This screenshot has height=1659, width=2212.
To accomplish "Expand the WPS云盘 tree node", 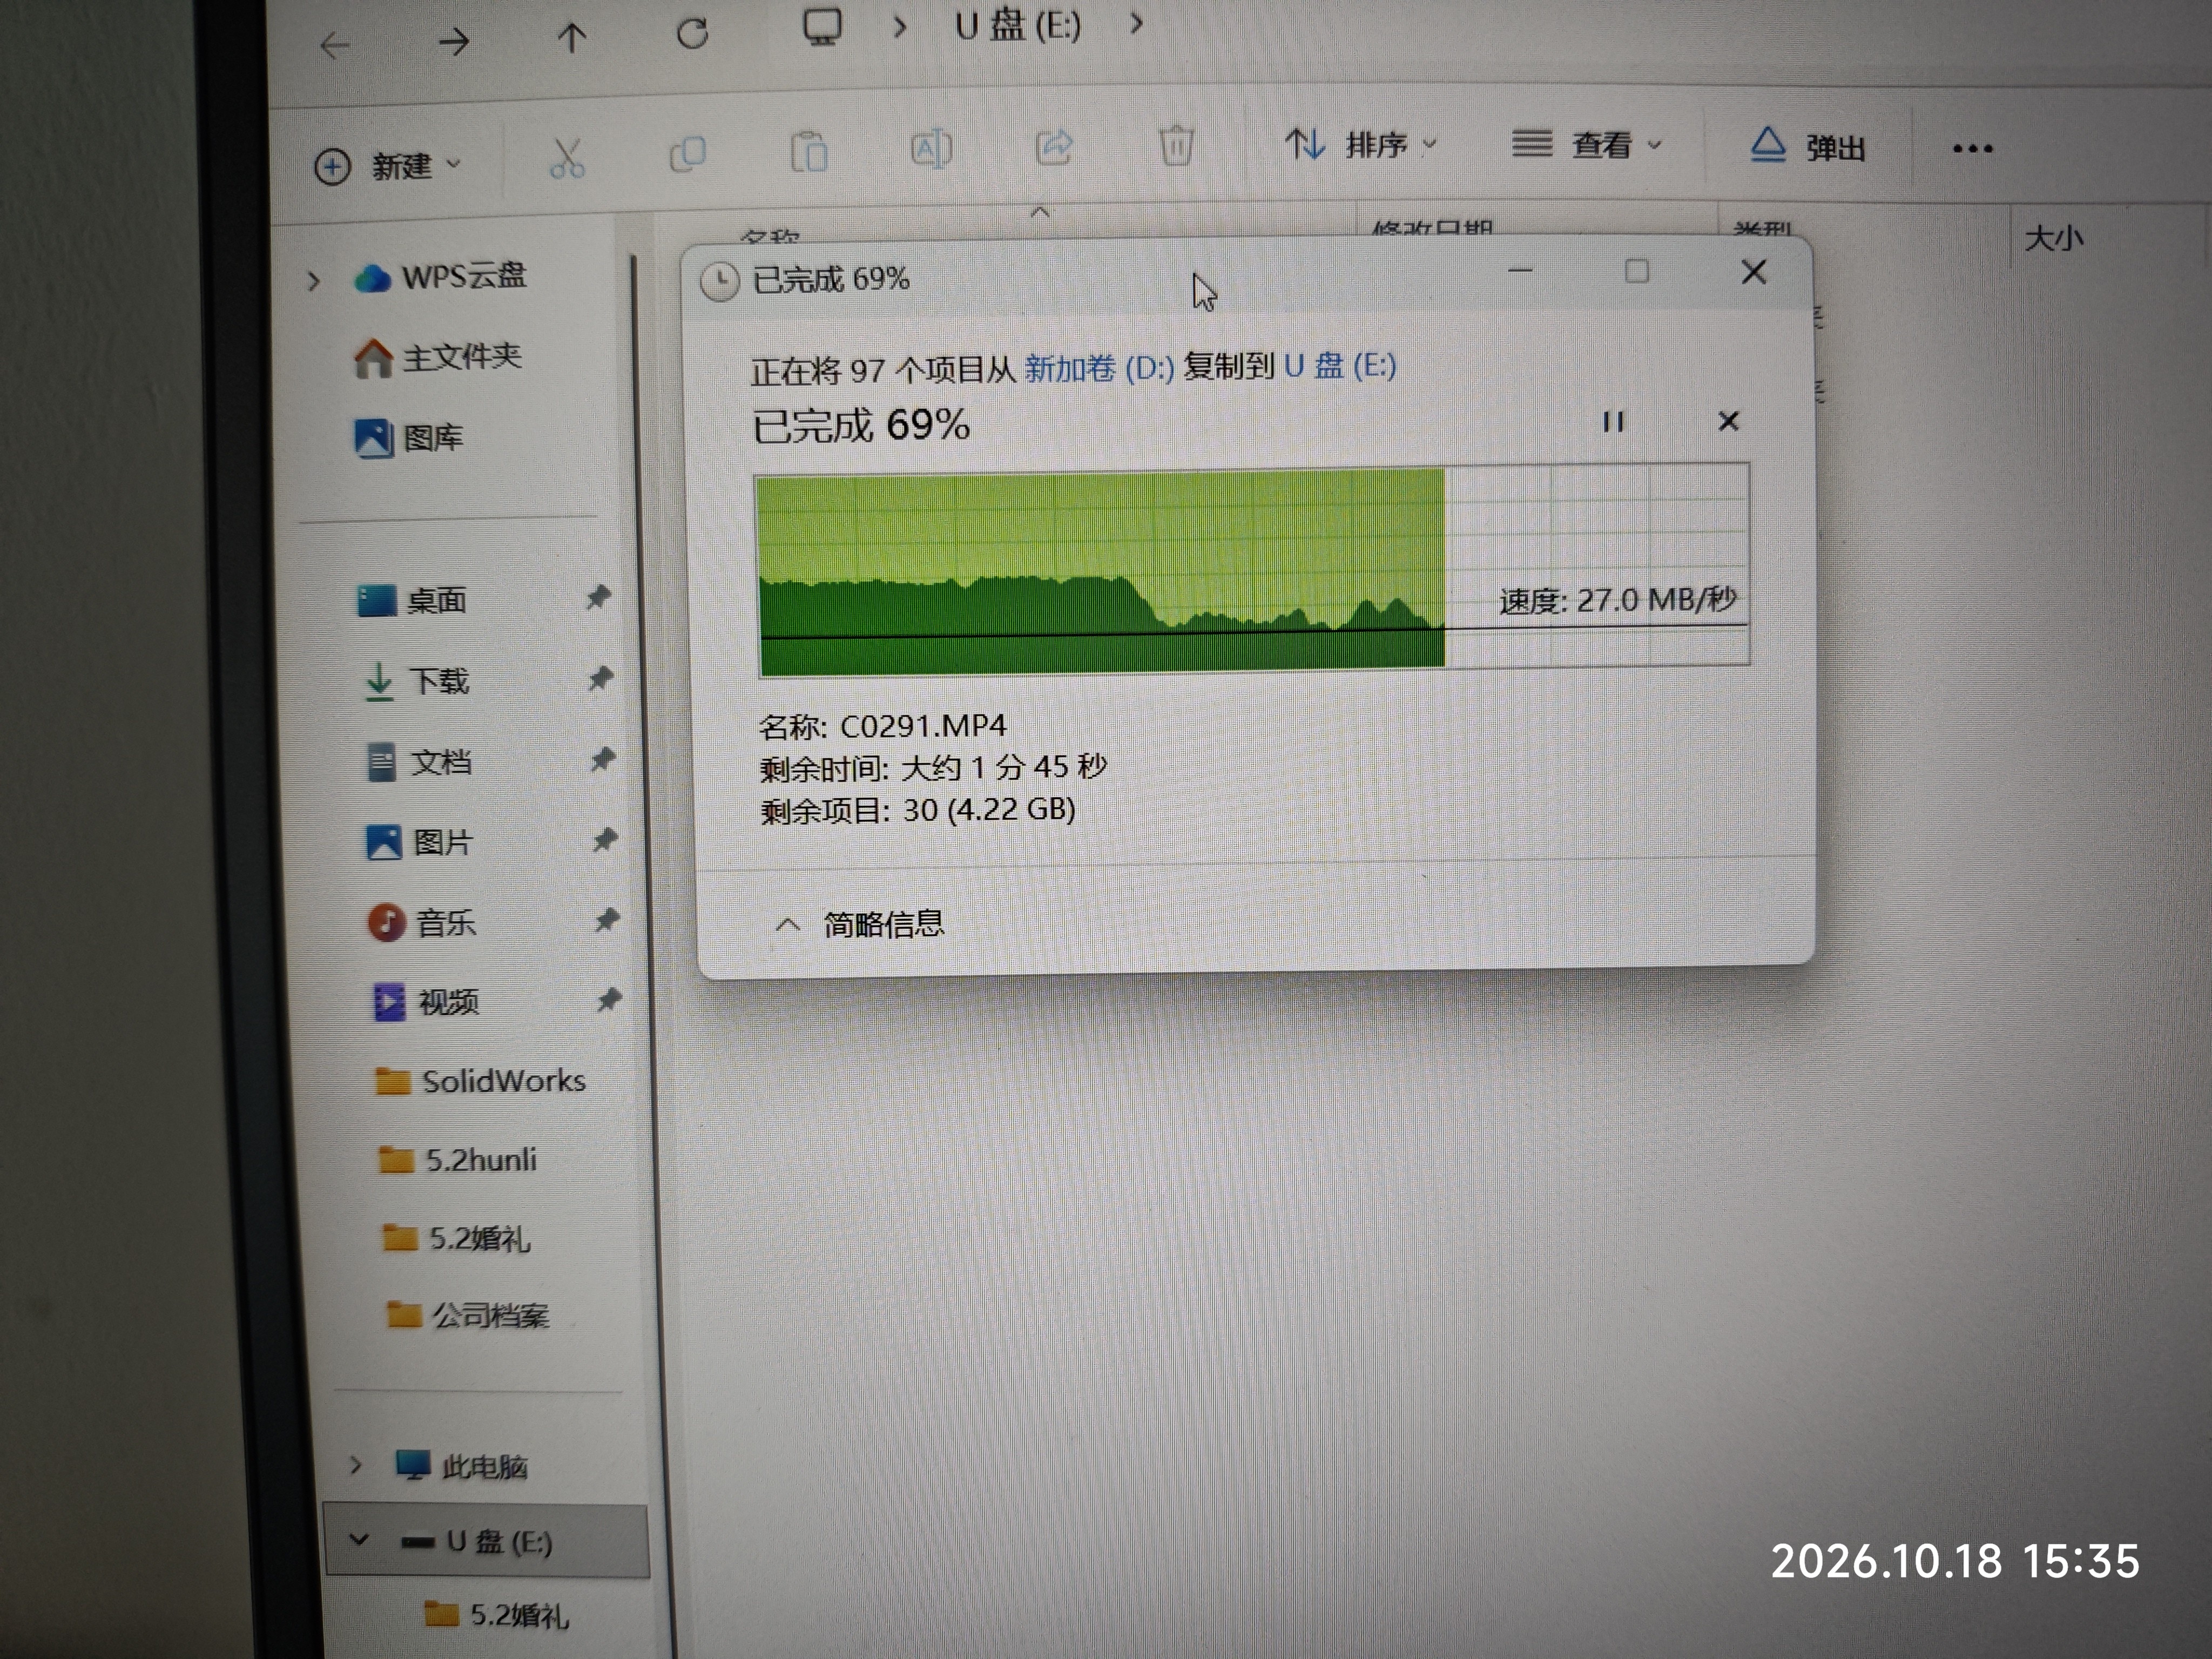I will tap(314, 281).
